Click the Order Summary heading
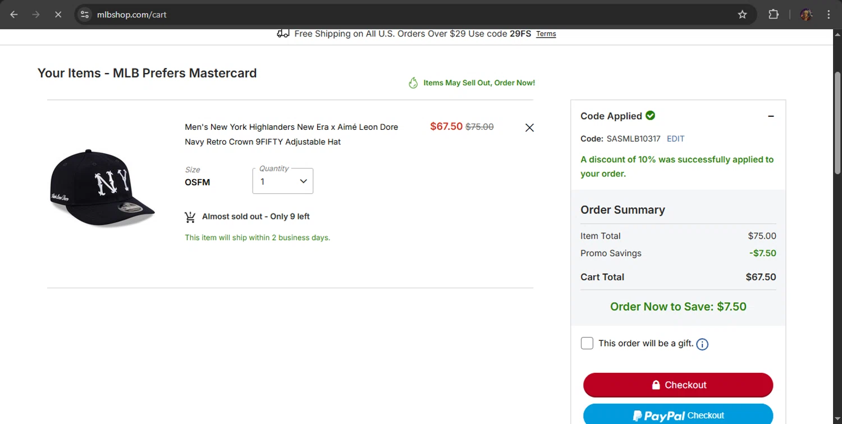This screenshot has width=842, height=424. coord(623,210)
